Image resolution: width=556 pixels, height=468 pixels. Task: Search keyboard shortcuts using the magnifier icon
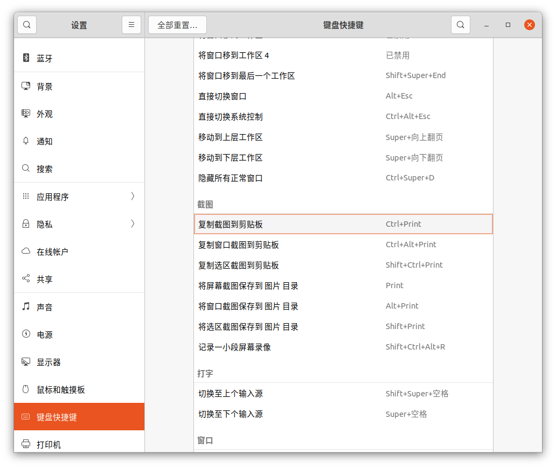point(460,25)
